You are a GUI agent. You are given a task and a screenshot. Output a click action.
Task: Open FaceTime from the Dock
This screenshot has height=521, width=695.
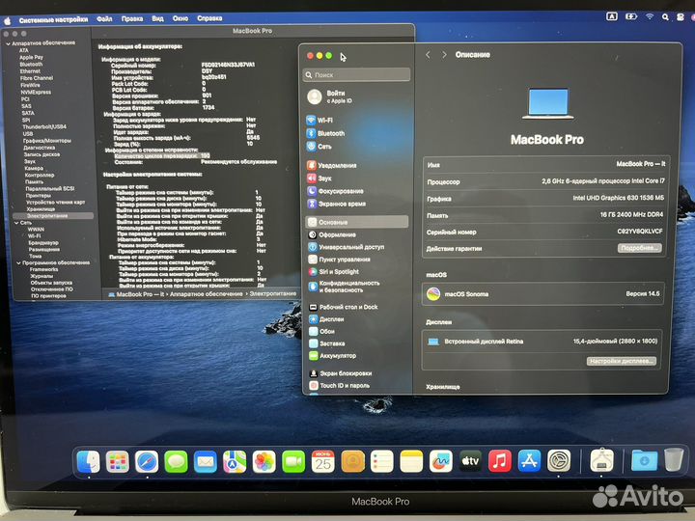click(x=293, y=461)
